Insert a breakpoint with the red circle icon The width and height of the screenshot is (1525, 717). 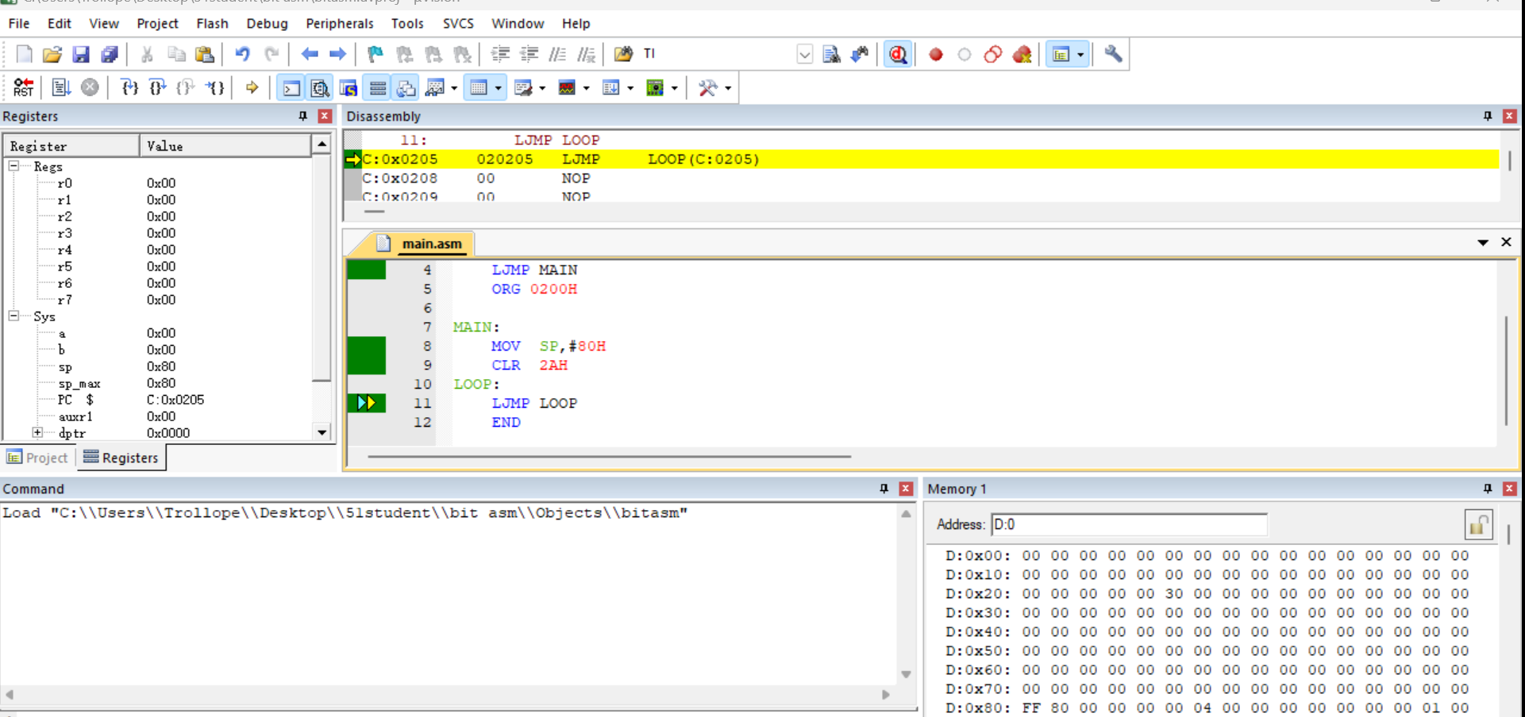pyautogui.click(x=936, y=54)
